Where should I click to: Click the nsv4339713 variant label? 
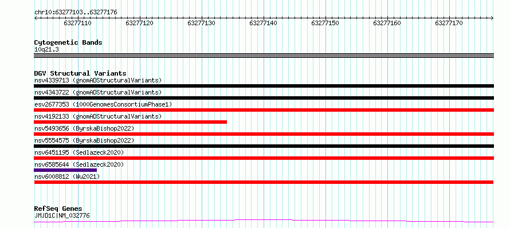coord(98,80)
